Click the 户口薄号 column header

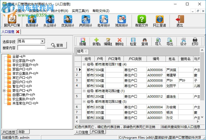click(x=115, y=59)
